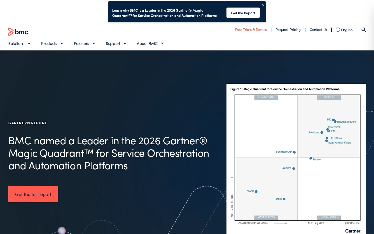This screenshot has height=234, width=374.
Task: Click the Rocket Software label in chart
Action: [284, 152]
